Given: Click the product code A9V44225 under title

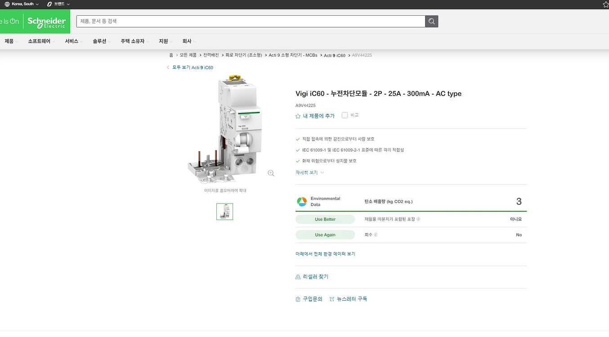Looking at the screenshot, I should pos(305,106).
